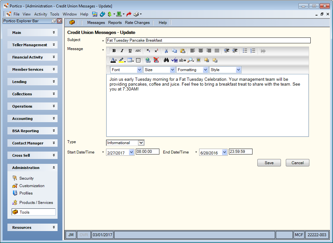Remove hyperlink with red X icon

(156, 60)
